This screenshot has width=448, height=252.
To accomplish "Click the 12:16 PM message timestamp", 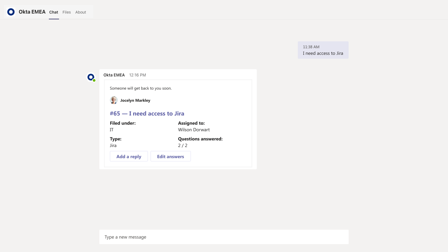I will [137, 75].
